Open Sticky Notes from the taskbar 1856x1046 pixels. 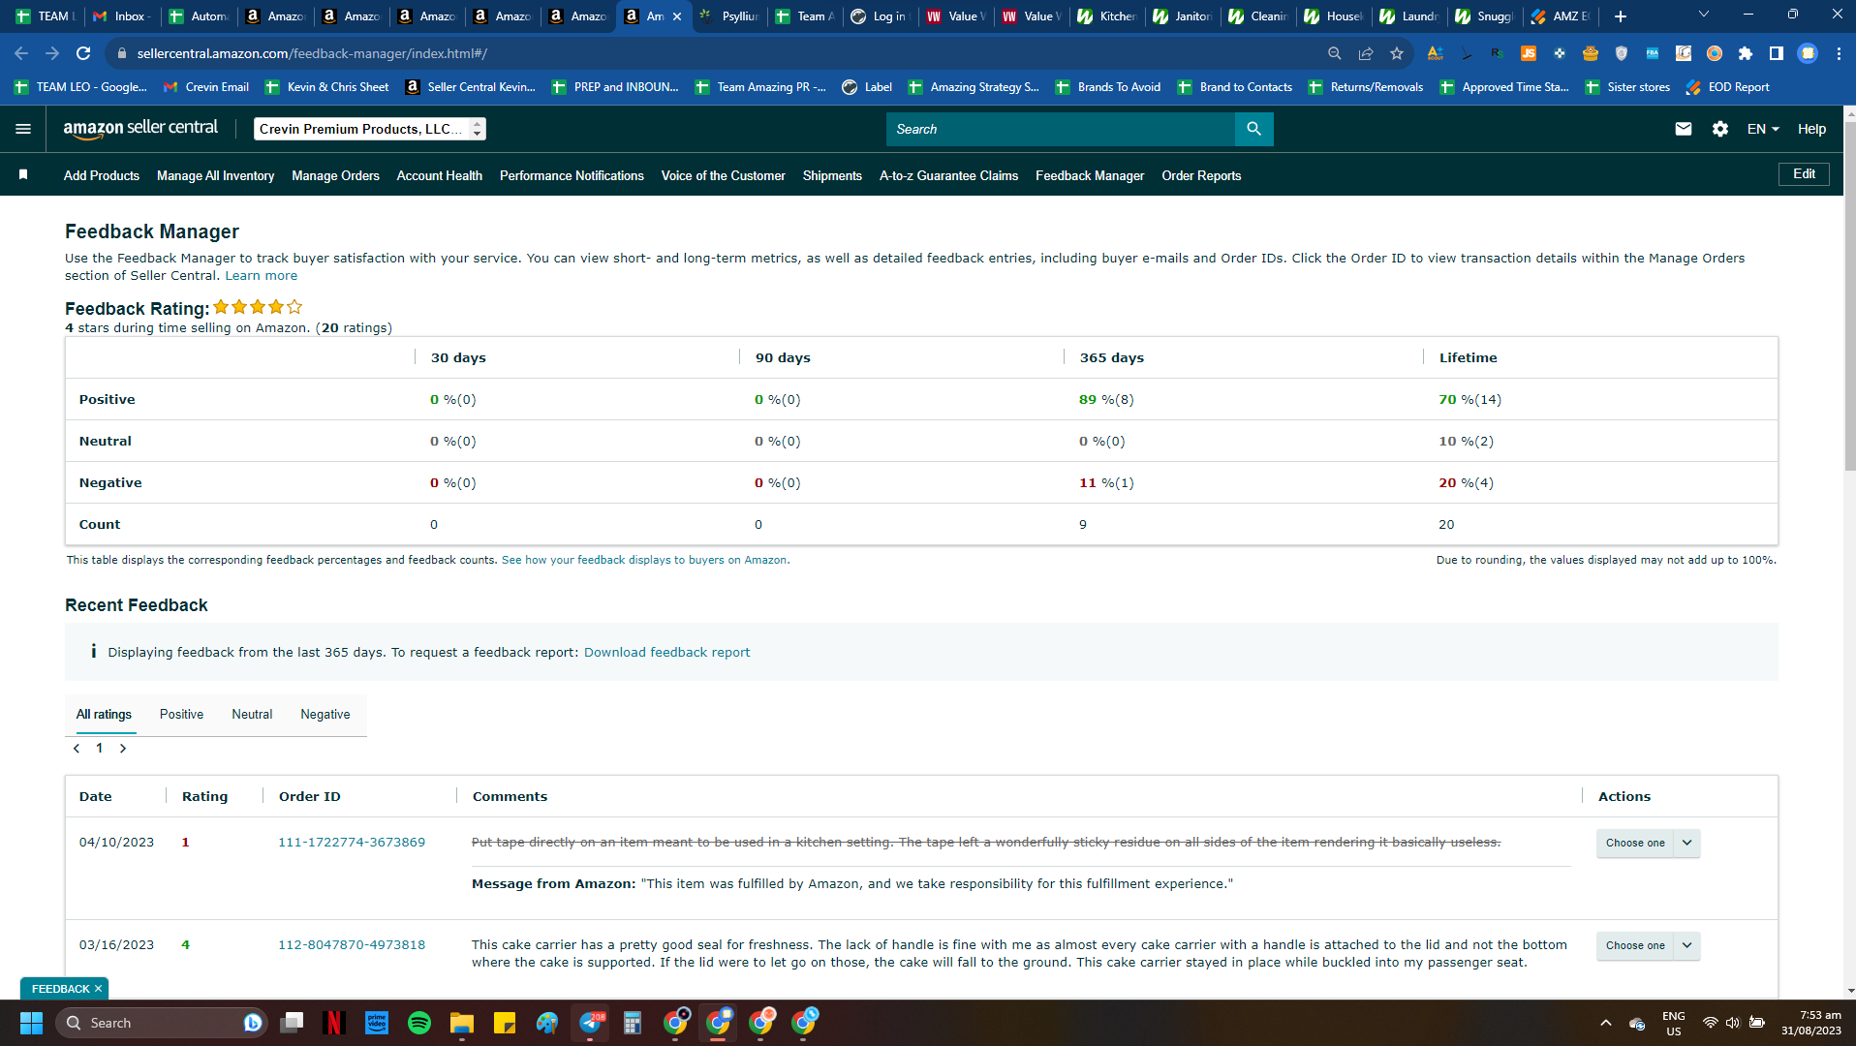(x=505, y=1023)
